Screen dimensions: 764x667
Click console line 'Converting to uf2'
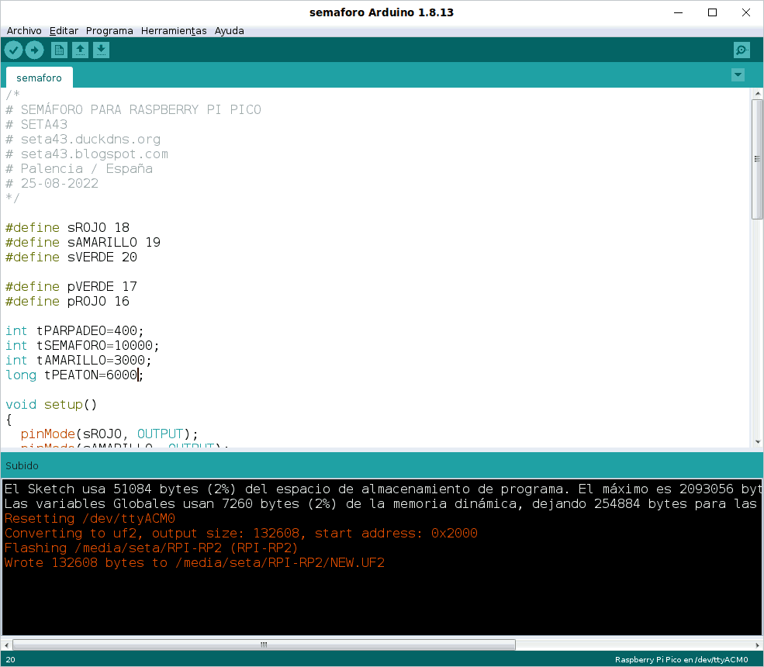point(241,533)
